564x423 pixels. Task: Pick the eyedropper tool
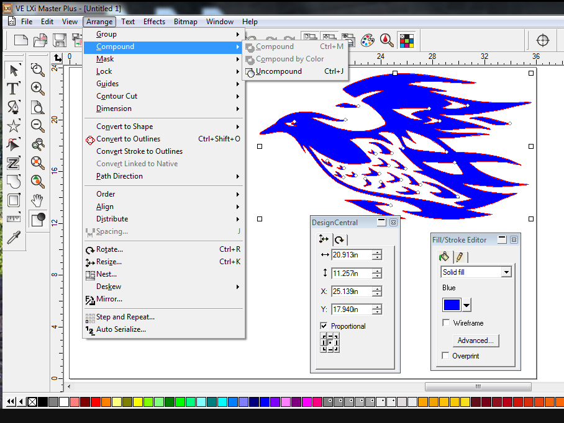(13, 238)
